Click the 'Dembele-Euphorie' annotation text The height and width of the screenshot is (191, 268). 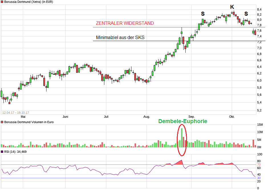183,121
